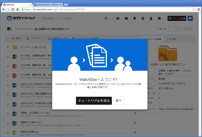This screenshot has height=137, width=202.
Task: Click Excel icon of 2013年度 決算報告資料
Action: coord(15,57)
